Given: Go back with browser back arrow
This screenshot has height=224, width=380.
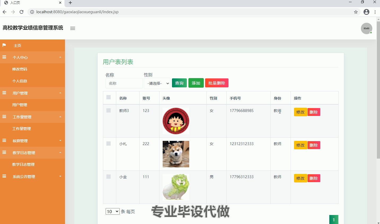Looking at the screenshot, I should (4, 12).
